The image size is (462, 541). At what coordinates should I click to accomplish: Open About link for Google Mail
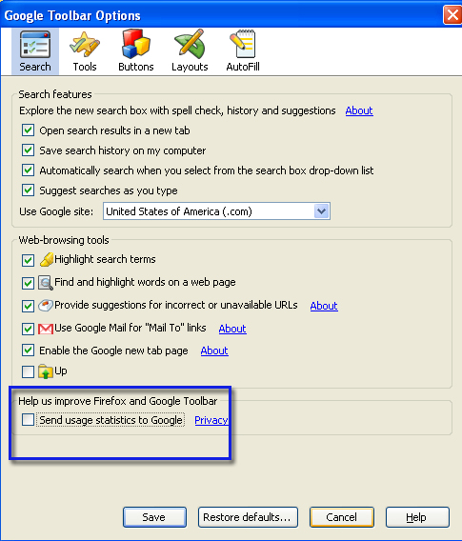[x=232, y=329]
